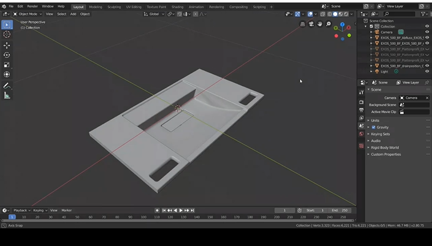Open the File menu
This screenshot has height=246, width=432.
click(x=11, y=6)
